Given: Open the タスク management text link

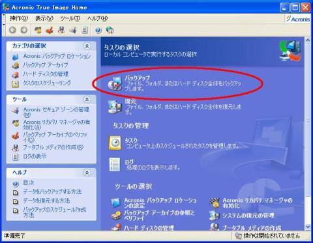Looking at the screenshot, I should tap(131, 140).
